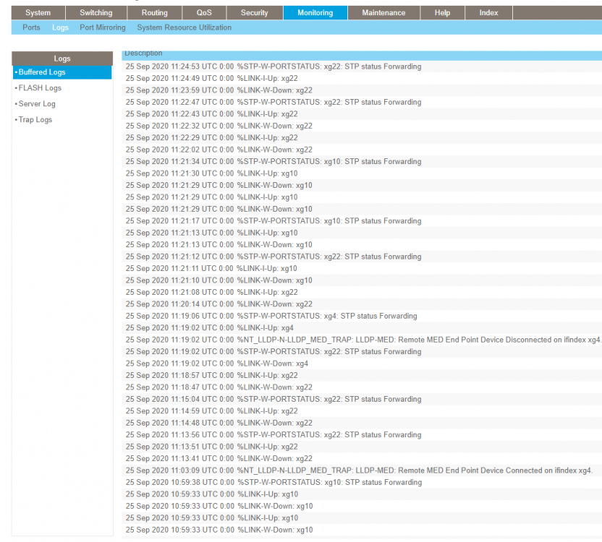The width and height of the screenshot is (602, 542).
Task: Select log entry 11:22:29 LINK-I-Up xg22
Action: tap(362, 138)
